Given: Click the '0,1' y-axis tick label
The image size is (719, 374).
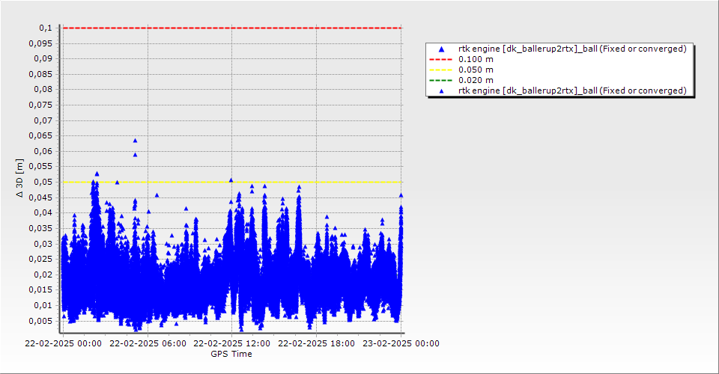Looking at the screenshot, I should [x=46, y=28].
